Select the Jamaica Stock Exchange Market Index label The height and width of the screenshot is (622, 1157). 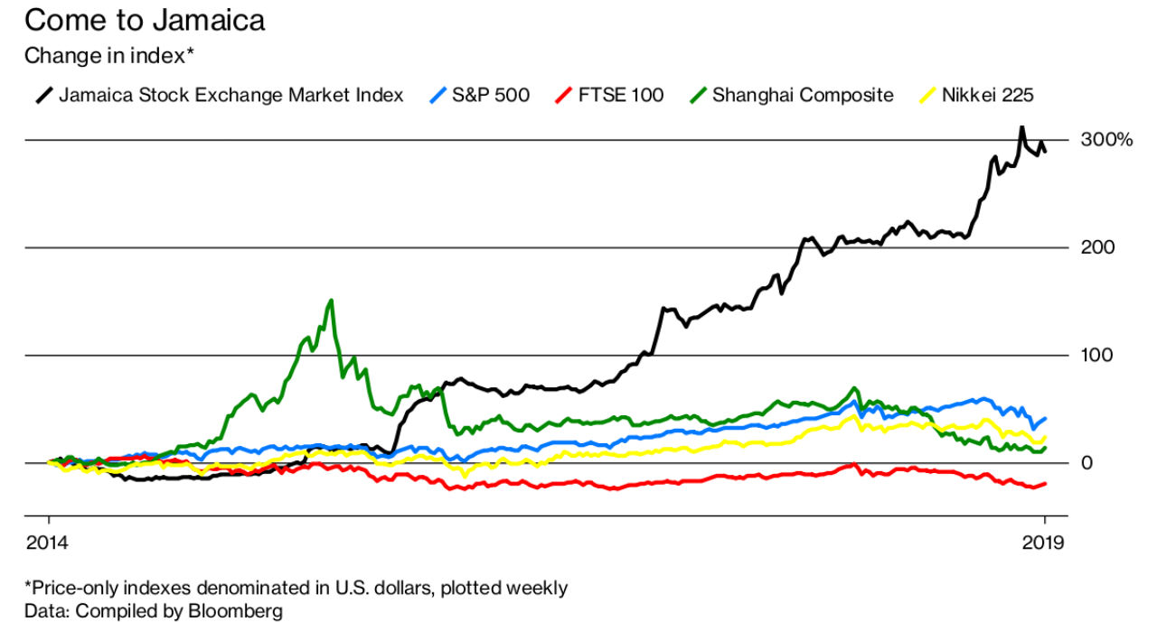point(230,95)
